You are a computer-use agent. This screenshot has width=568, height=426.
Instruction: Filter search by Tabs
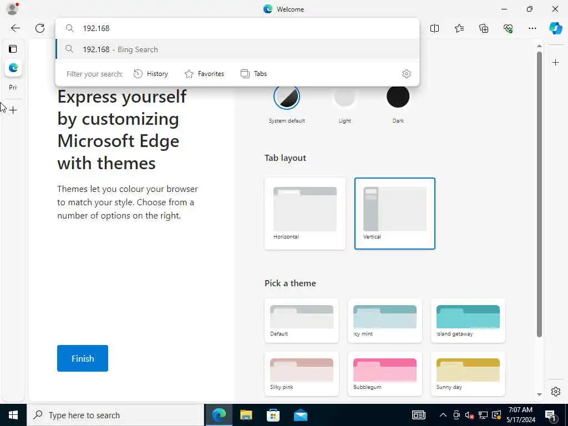tap(253, 74)
